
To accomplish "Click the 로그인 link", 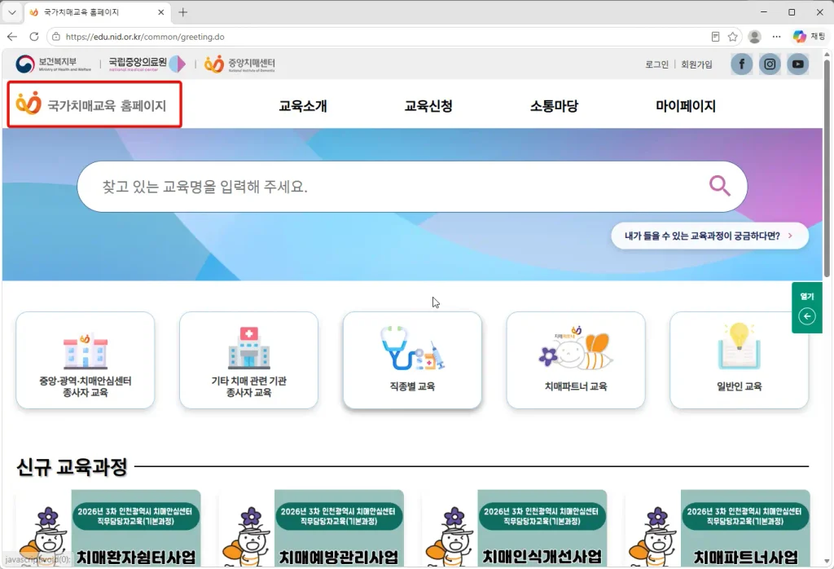I will (657, 64).
